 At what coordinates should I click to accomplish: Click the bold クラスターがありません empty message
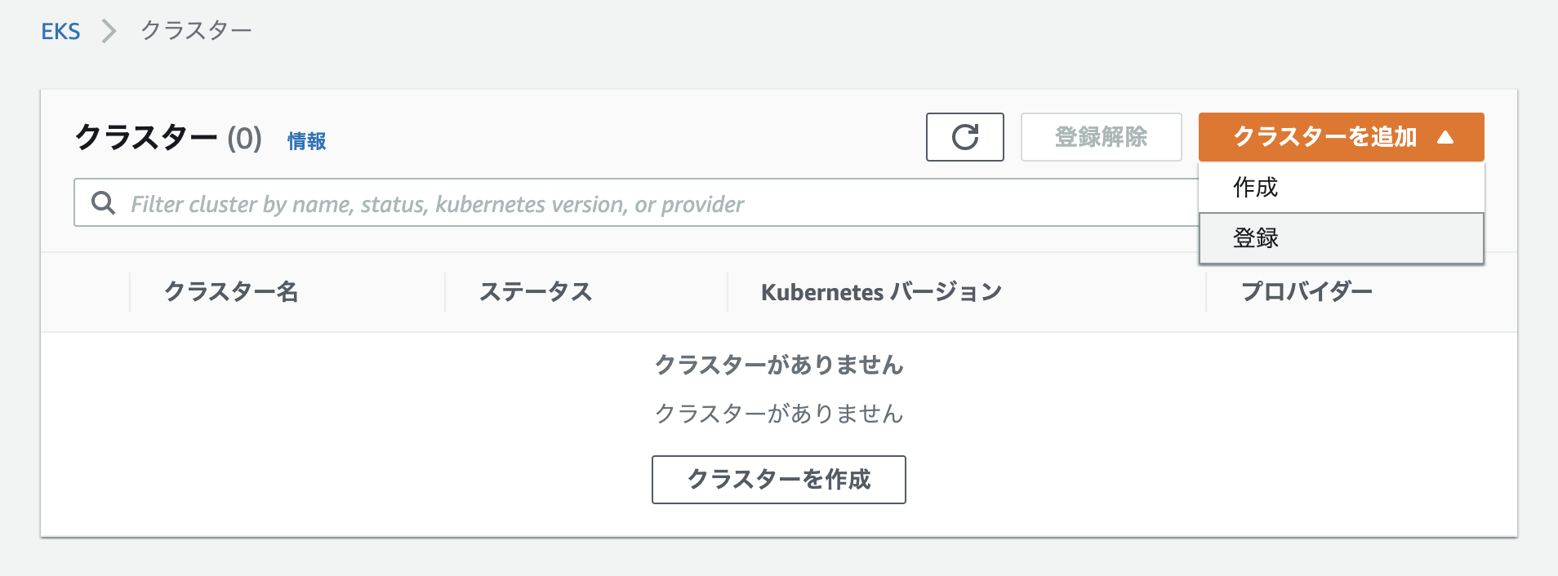tap(779, 365)
